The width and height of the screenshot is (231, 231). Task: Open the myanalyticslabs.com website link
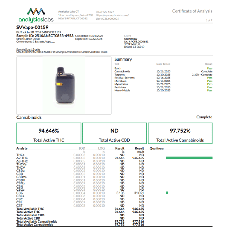click(112, 15)
